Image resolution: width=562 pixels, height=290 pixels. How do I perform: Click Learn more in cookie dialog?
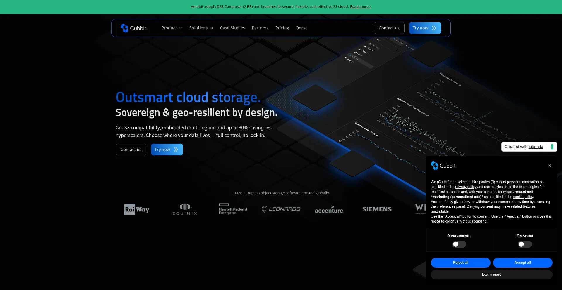point(492,275)
